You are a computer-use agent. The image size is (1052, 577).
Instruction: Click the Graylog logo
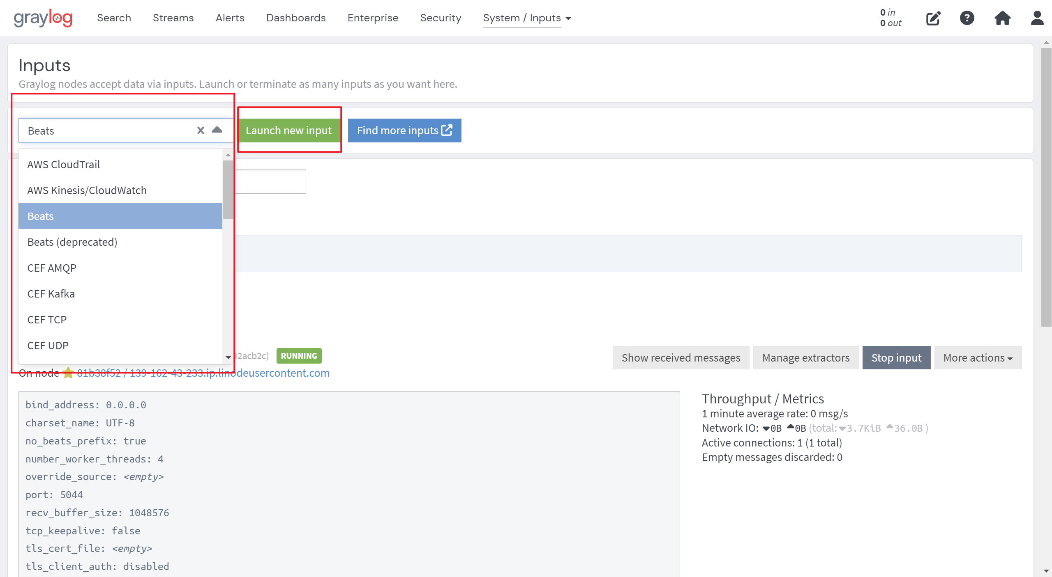[43, 18]
